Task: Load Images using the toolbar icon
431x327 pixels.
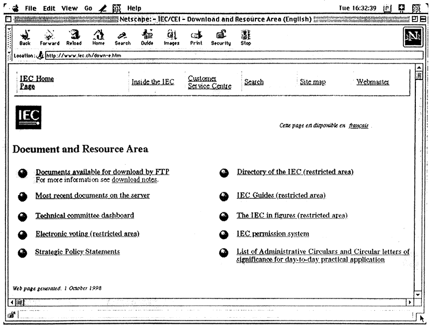Action: point(171,37)
